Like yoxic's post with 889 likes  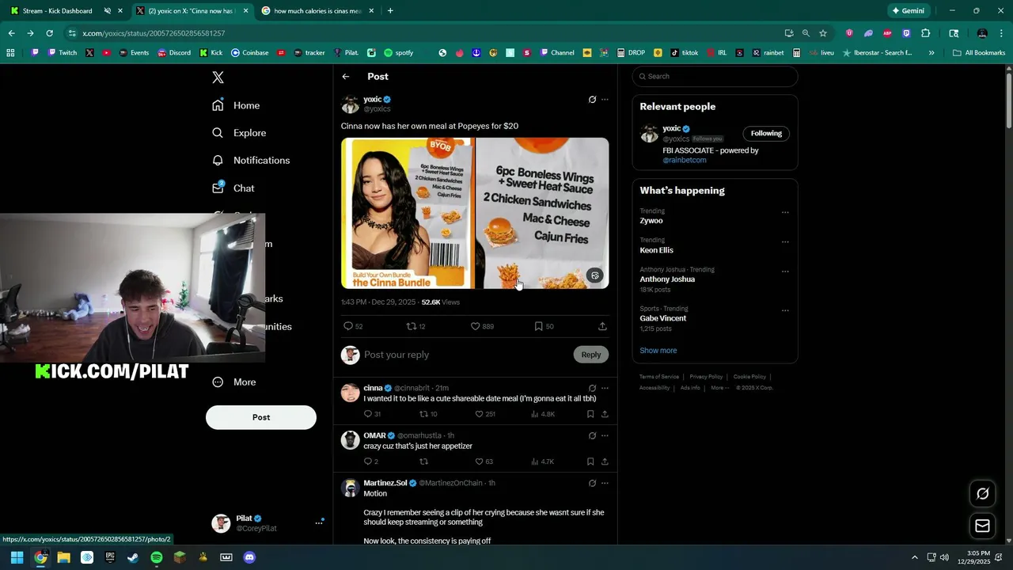[x=482, y=326]
